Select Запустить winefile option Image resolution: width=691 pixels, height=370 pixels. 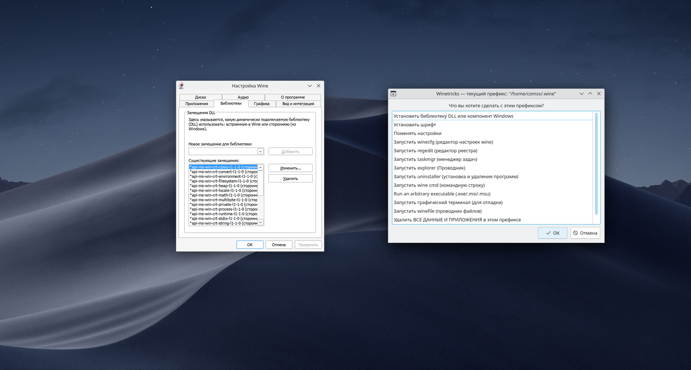[492, 211]
